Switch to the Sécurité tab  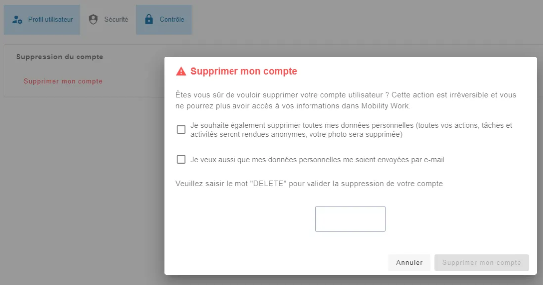[116, 20]
